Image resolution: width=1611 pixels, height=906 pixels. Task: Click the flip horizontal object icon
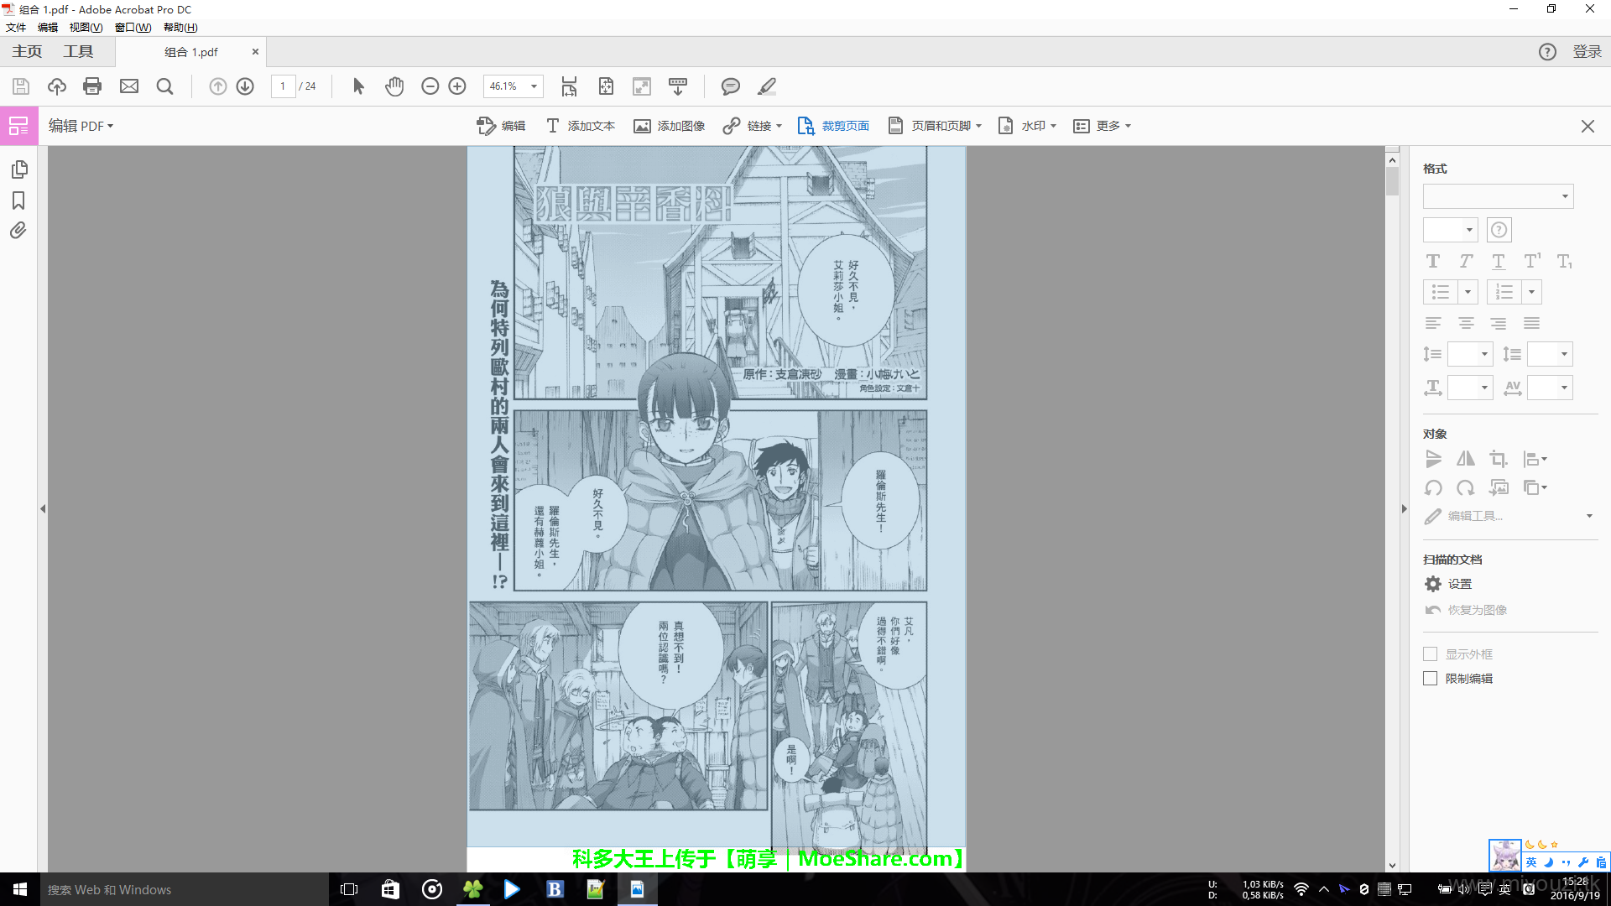pyautogui.click(x=1466, y=459)
